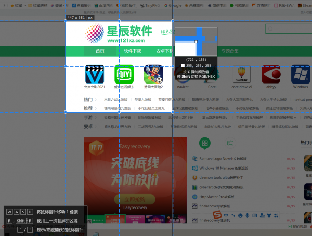312x236 pixels.
Task: Click the 星辰软件 site logo
Action: click(119, 33)
